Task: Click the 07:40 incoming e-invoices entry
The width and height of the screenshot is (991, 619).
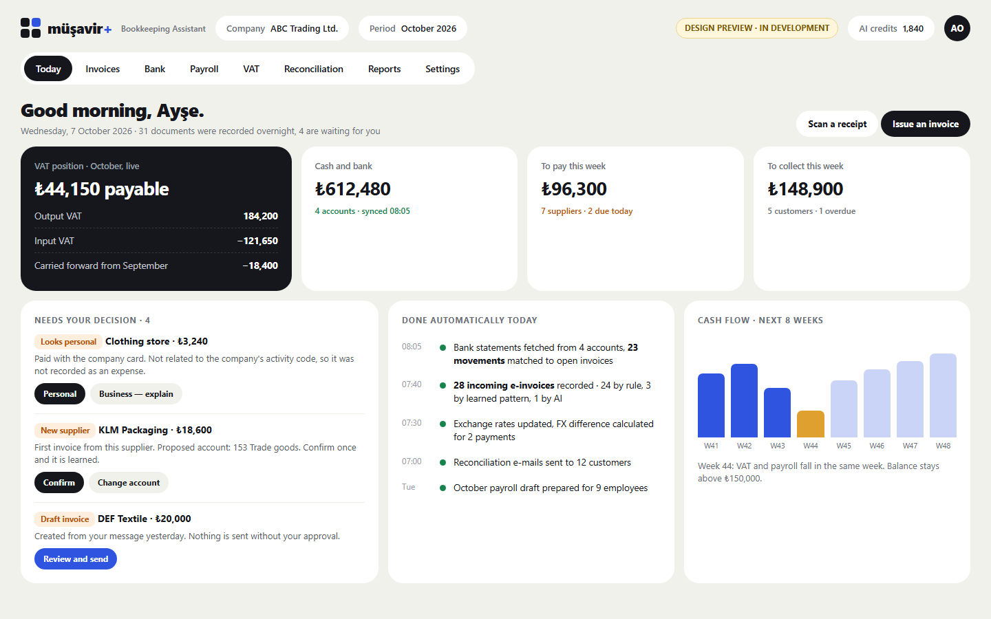Action: point(531,392)
